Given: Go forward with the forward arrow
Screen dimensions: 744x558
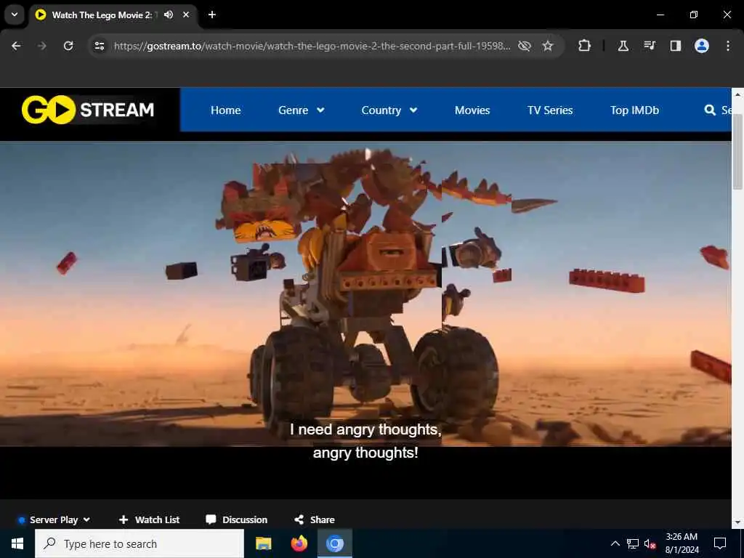Looking at the screenshot, I should pyautogui.click(x=42, y=46).
